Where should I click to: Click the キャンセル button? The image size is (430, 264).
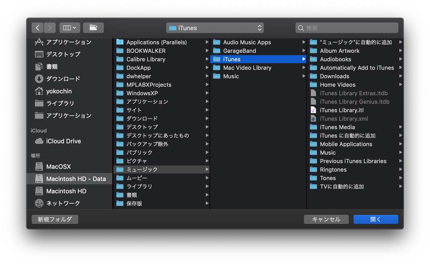(326, 220)
